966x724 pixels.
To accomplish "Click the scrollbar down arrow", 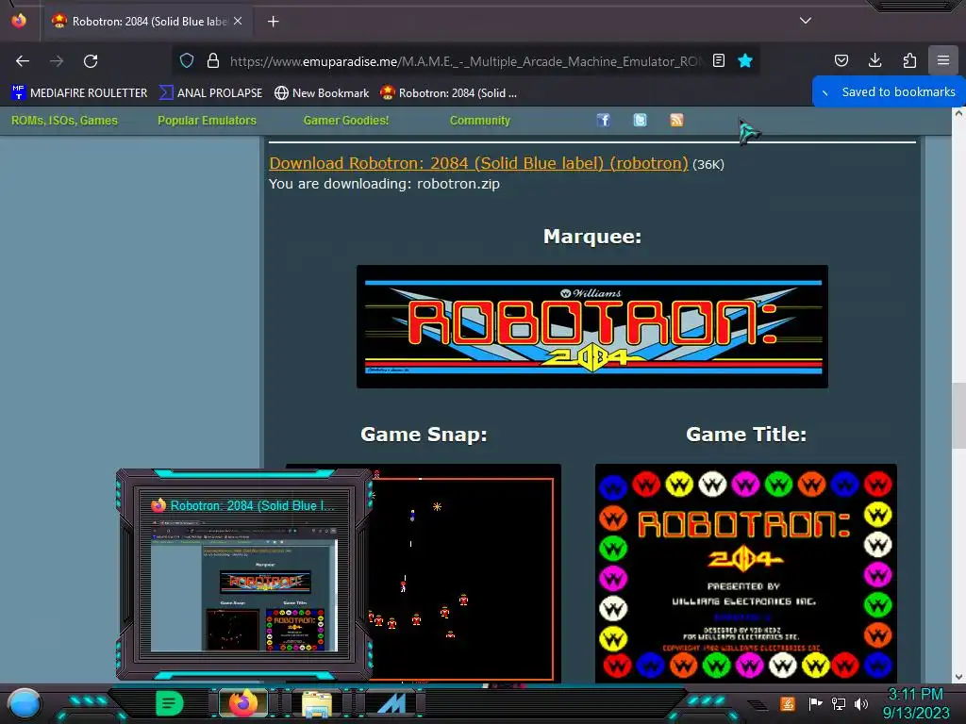I will (958, 677).
